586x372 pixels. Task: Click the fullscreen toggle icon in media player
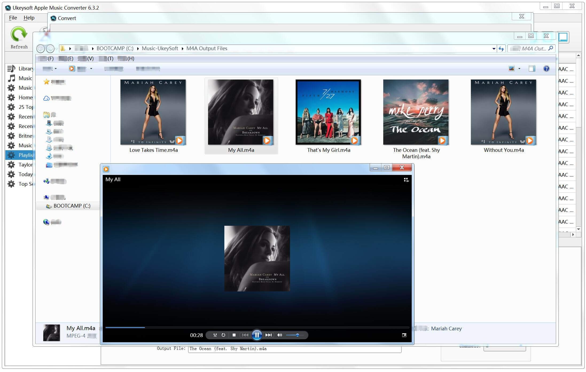tap(404, 335)
